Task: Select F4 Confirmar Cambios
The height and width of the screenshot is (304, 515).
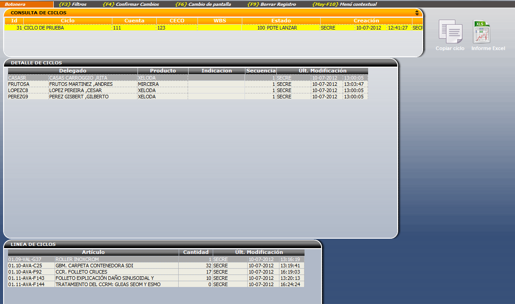Action: [131, 4]
